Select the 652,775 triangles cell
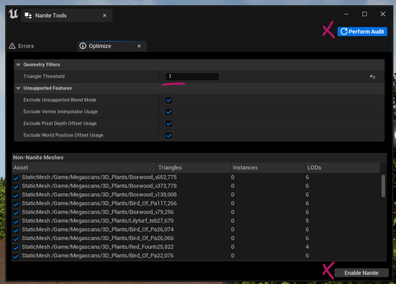Screen dimensions: 396x284 pos(167,177)
